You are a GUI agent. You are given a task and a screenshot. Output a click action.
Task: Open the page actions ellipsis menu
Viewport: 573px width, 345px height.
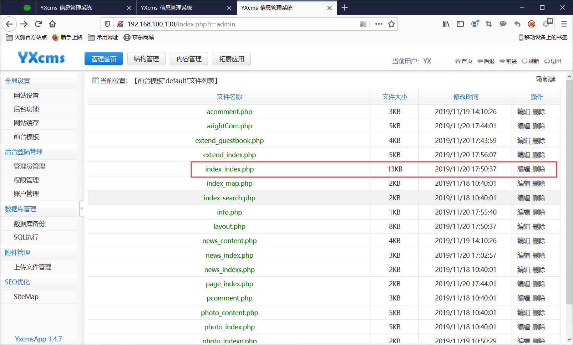[379, 24]
